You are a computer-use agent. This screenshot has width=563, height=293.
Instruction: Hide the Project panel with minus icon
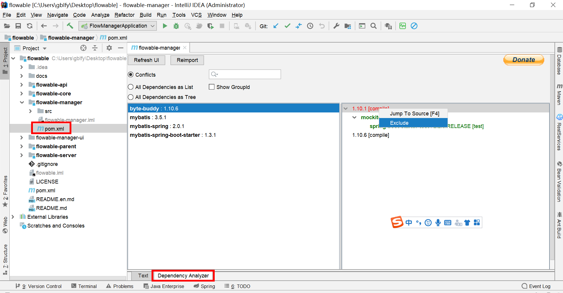point(121,48)
